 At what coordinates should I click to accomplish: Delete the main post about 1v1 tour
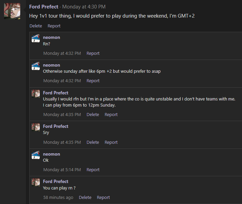pos(36,26)
